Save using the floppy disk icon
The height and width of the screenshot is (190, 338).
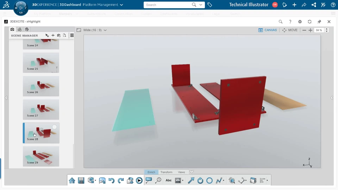(81, 180)
